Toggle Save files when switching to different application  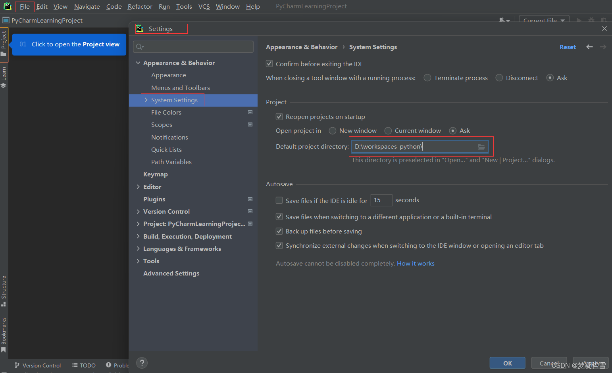coord(279,217)
